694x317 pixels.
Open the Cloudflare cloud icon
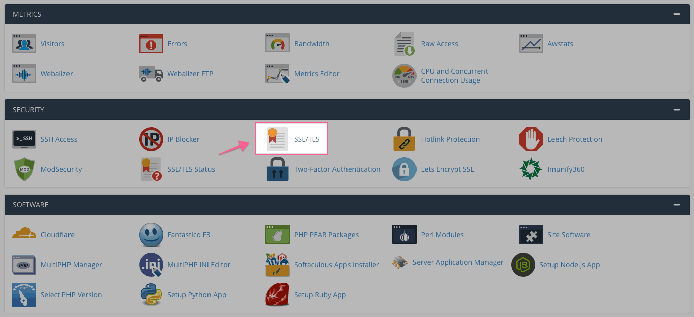(24, 235)
